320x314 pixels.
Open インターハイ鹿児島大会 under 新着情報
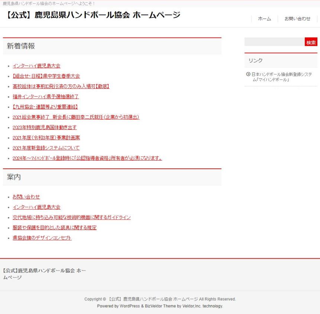click(36, 66)
